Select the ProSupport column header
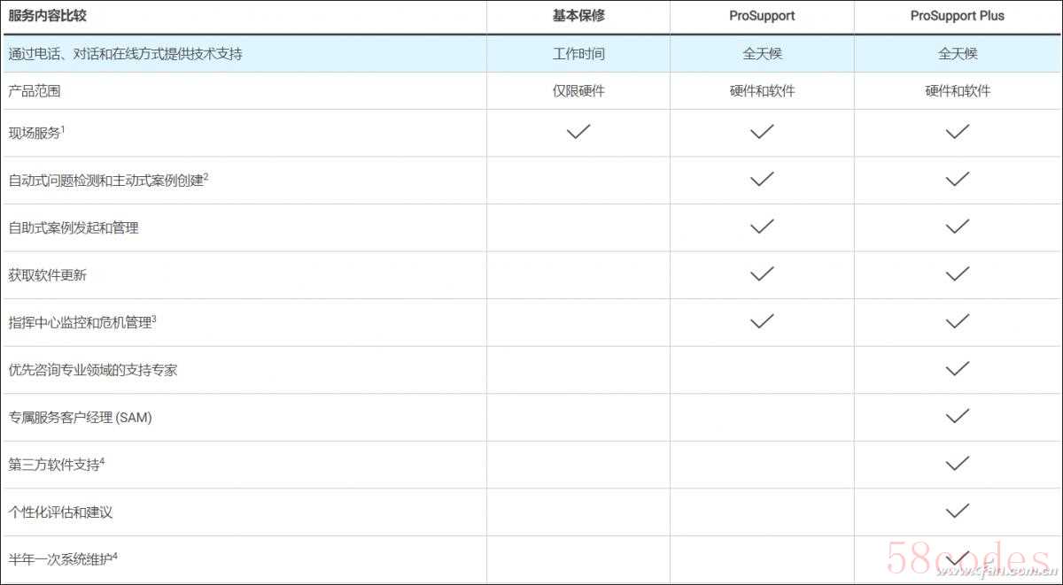Image resolution: width=1063 pixels, height=585 pixels. pos(762,16)
